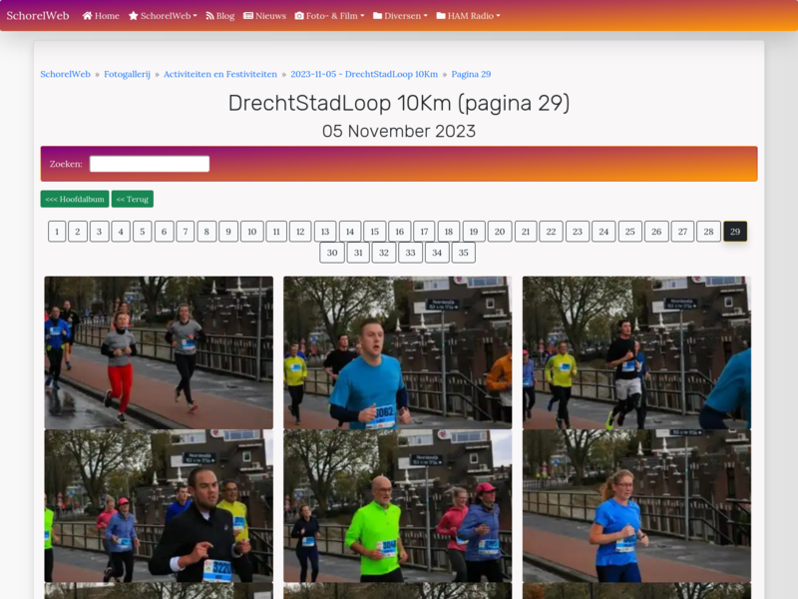Go to gallery page 2

[78, 232]
